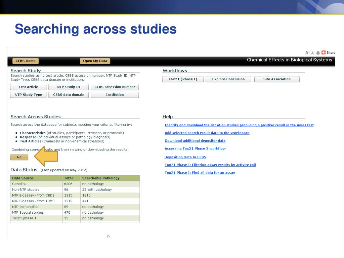
Task: Open Site Association workflow
Action: point(277,79)
